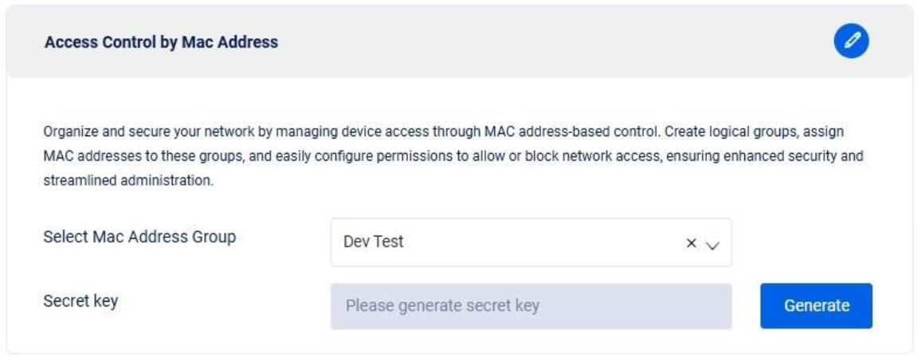Click the 'Select Mac Address Group' label
918x359 pixels.
tap(139, 236)
